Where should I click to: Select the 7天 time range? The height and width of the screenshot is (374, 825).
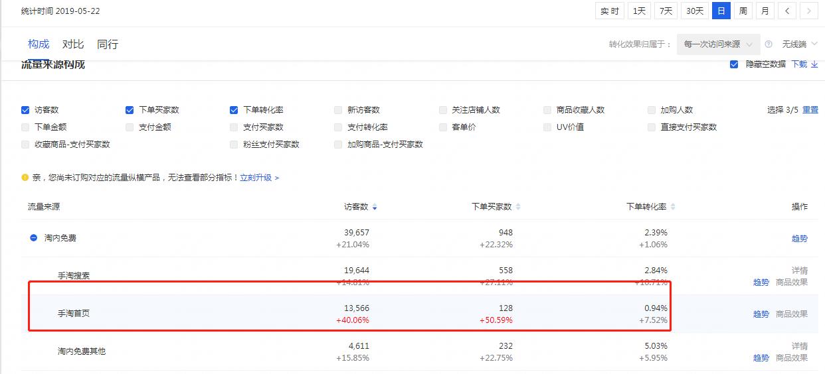pos(666,11)
